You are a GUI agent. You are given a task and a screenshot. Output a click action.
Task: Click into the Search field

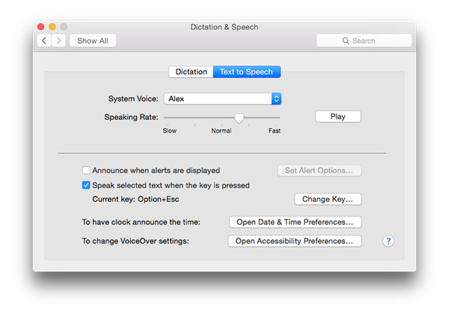[x=364, y=41]
